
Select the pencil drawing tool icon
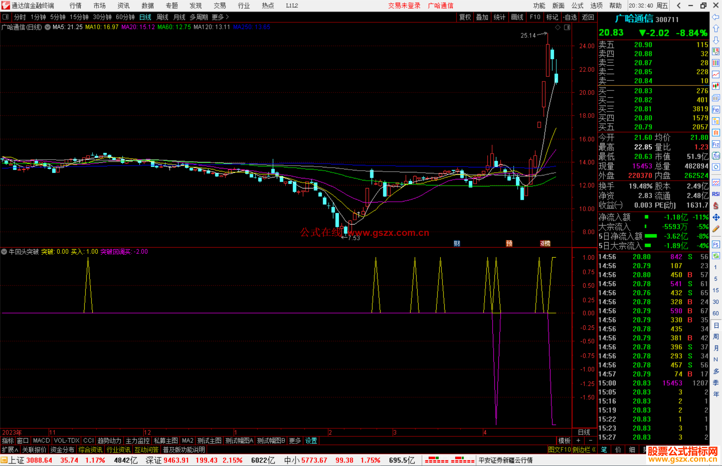[x=716, y=229]
